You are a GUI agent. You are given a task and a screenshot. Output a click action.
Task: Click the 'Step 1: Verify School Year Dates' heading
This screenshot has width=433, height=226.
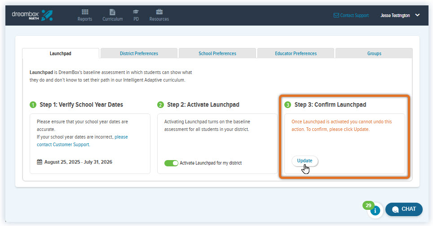pyautogui.click(x=81, y=105)
